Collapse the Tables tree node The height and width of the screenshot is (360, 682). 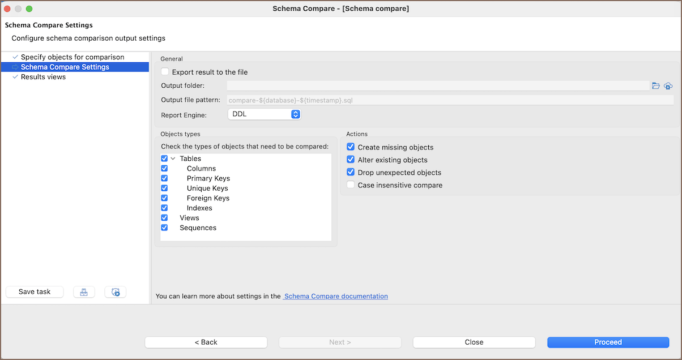(x=173, y=159)
